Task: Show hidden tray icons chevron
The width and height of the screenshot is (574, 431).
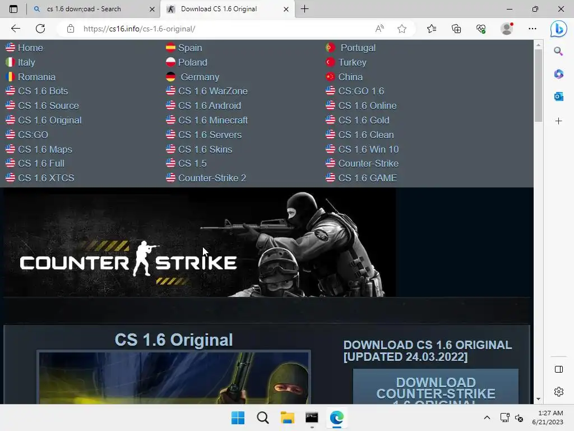Action: [487, 418]
